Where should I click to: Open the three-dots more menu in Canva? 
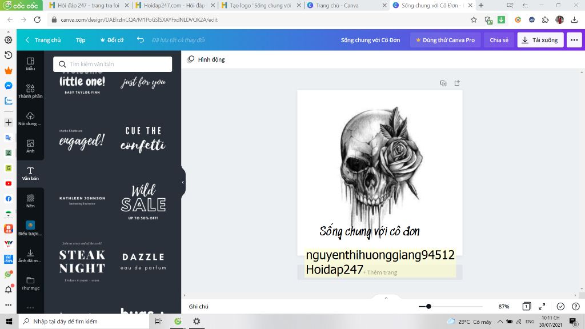[x=574, y=40]
